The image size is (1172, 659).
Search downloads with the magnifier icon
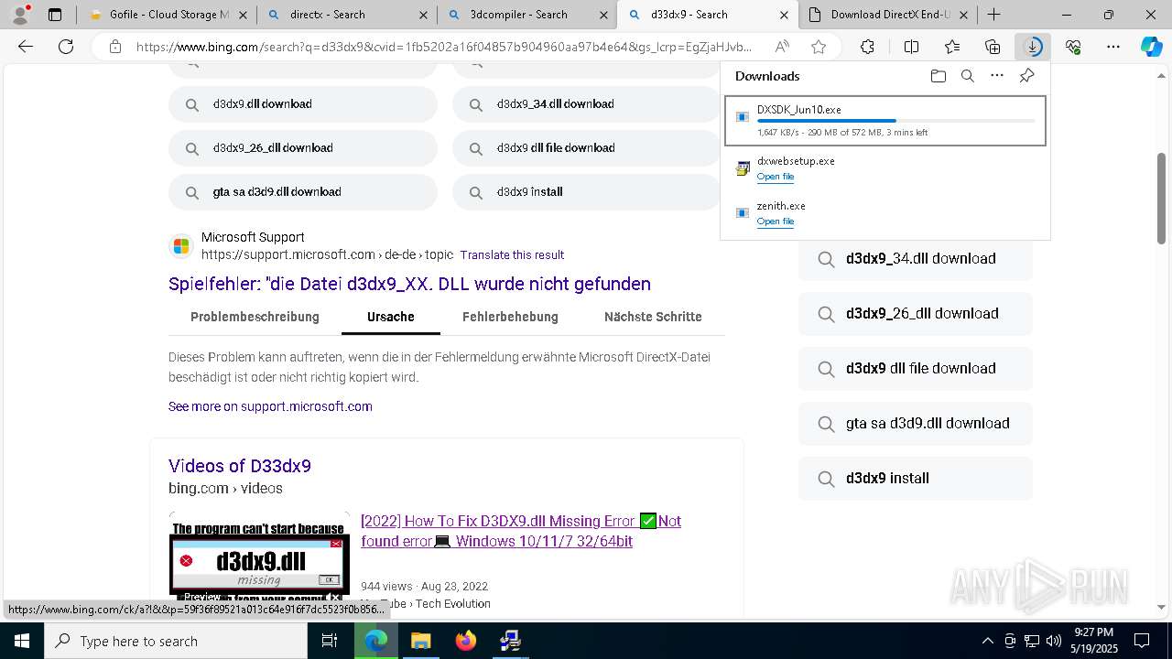pyautogui.click(x=967, y=76)
